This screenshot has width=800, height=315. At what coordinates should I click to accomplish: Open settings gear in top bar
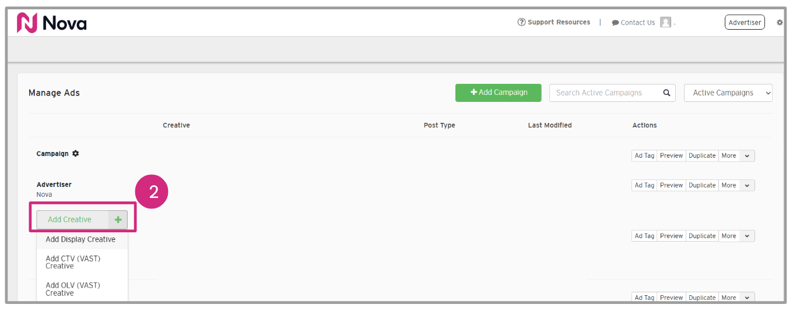point(780,23)
